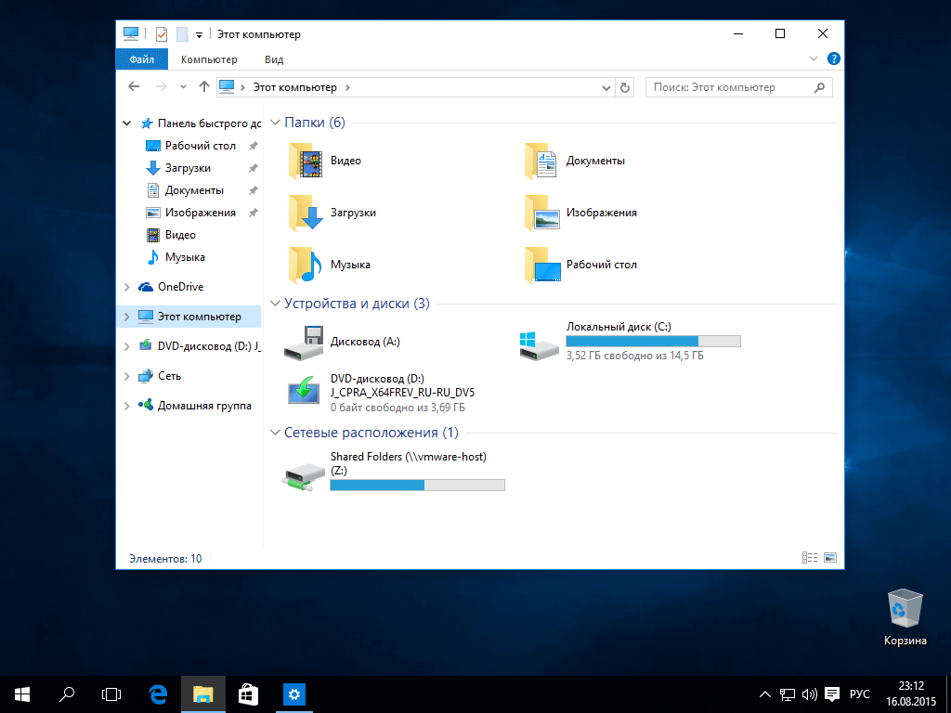Select Загрузки in quick access panel
The height and width of the screenshot is (713, 951).
pos(188,168)
